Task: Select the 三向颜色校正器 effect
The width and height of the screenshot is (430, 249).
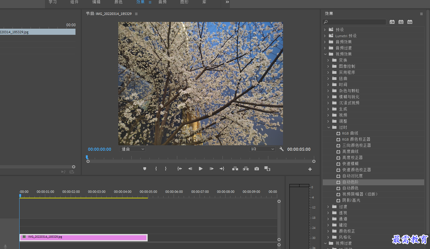Action: click(x=357, y=146)
